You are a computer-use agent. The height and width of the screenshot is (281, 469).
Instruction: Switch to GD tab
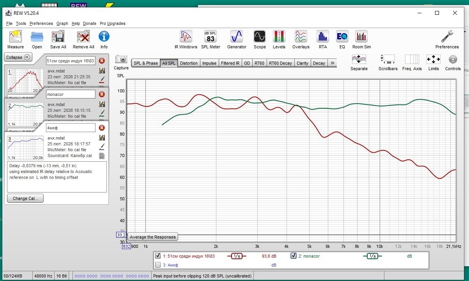tap(247, 63)
